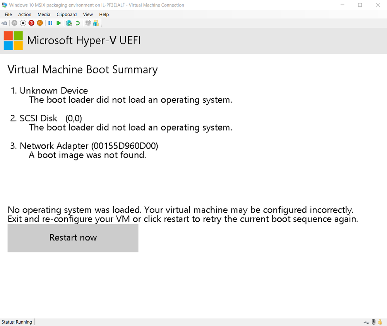Pause the virtual machine
This screenshot has height=326, width=387.
50,23
